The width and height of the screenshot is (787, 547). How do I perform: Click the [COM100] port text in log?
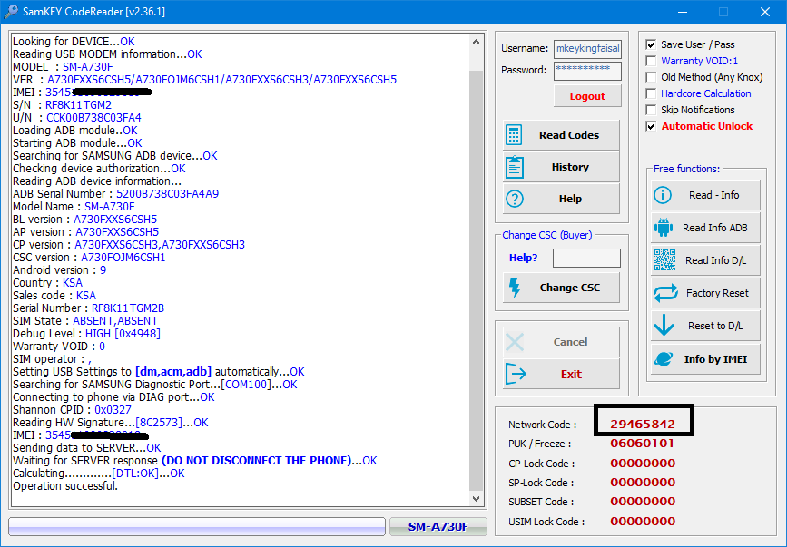click(246, 385)
